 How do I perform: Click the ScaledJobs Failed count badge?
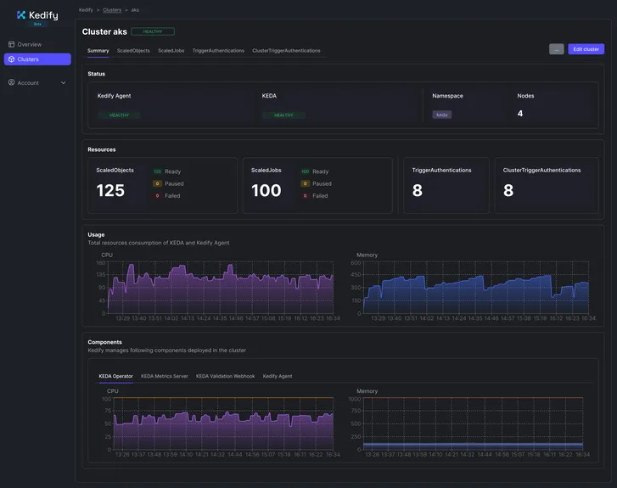click(x=305, y=196)
